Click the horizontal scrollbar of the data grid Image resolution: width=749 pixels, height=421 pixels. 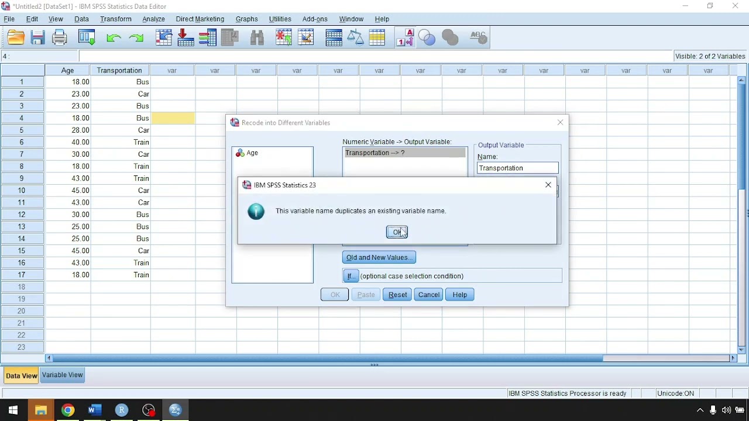click(328, 358)
